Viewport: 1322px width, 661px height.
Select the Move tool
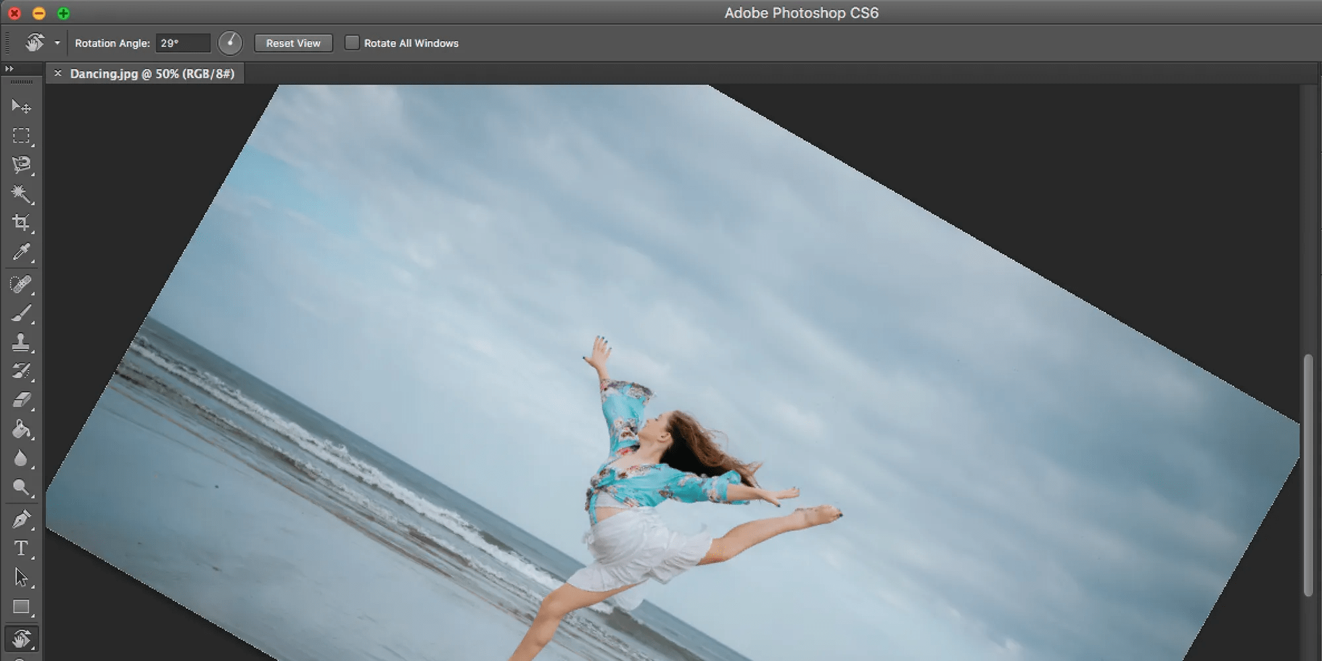[22, 106]
